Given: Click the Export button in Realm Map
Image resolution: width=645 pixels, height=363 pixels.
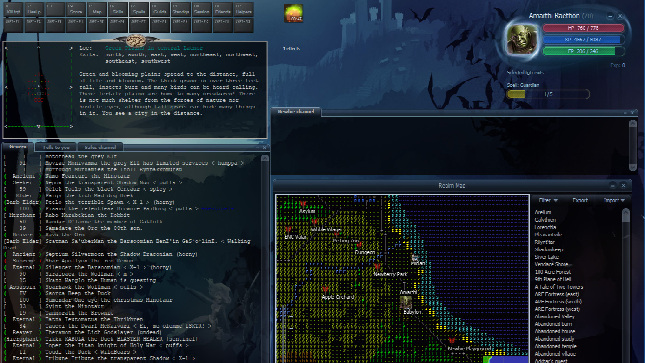Looking at the screenshot, I should (x=580, y=200).
